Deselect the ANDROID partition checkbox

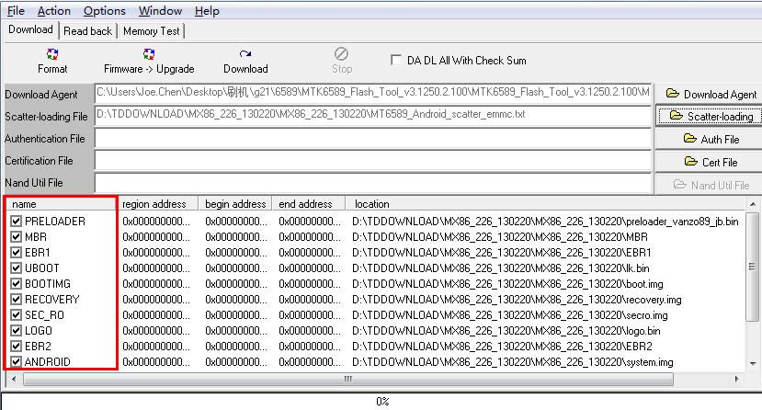pos(17,362)
